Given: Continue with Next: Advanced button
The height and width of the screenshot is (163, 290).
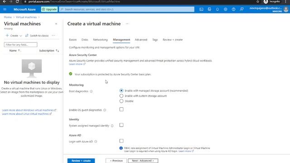Looking at the screenshot, I should tap(143, 161).
